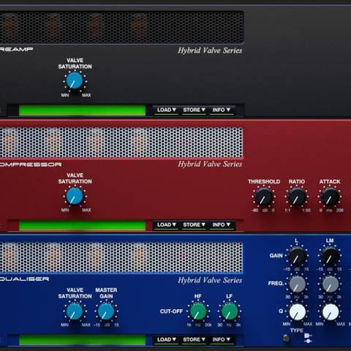Click the preamp Valve Saturation knob

pyautogui.click(x=75, y=81)
